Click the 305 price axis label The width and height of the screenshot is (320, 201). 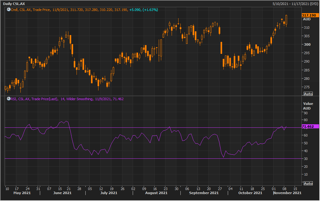click(x=307, y=36)
